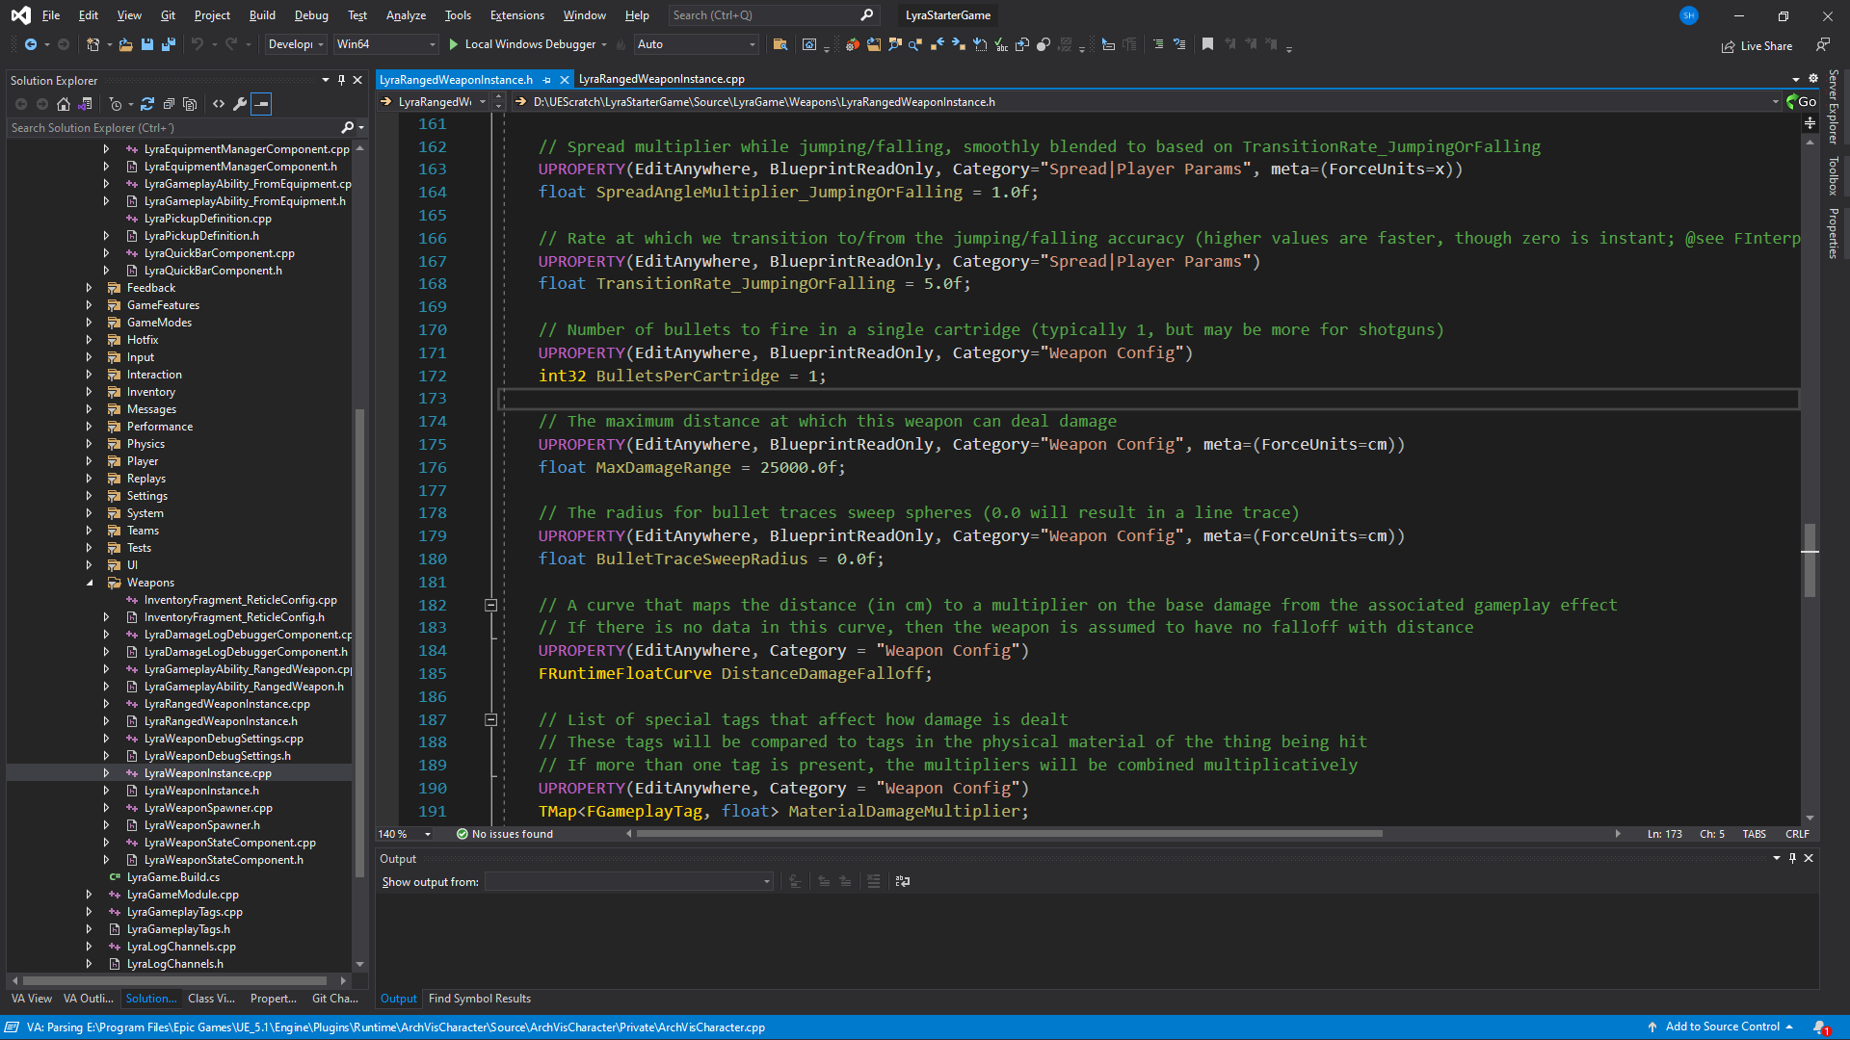Expand the GameFeatures folder

click(x=89, y=305)
